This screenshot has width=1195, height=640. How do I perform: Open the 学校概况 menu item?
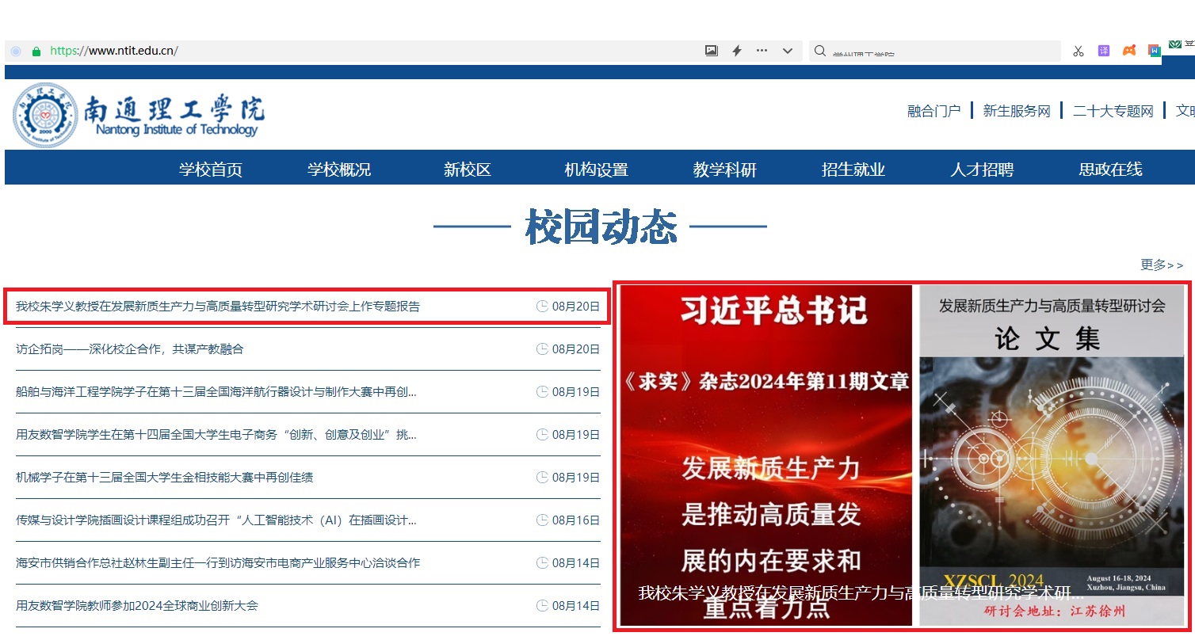(339, 169)
